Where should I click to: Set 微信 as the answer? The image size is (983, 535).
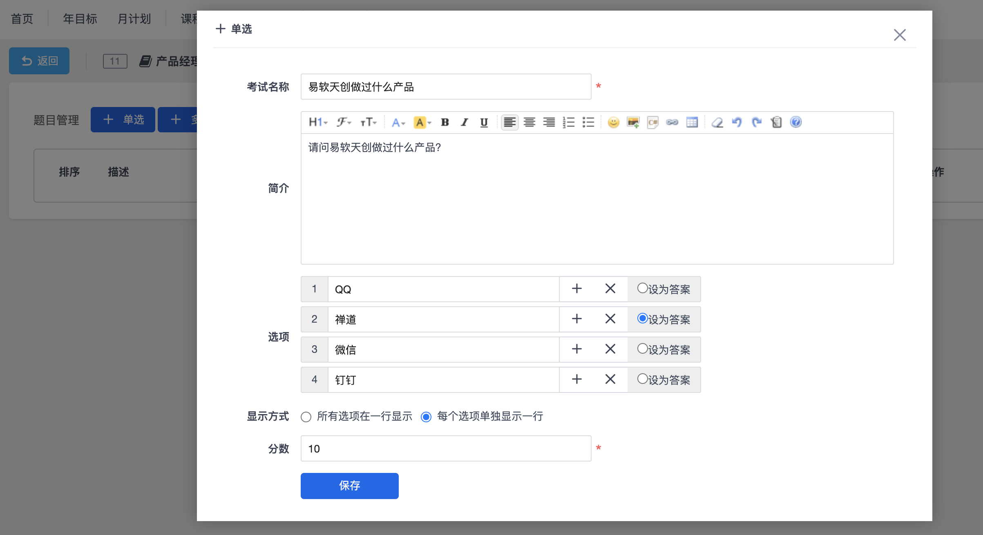642,349
